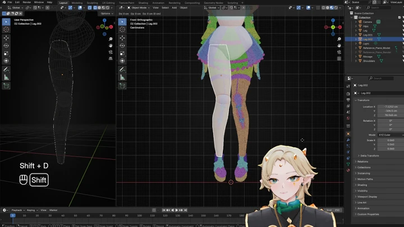The height and width of the screenshot is (227, 404).
Task: Click the Location X value field
Action: [391, 106]
